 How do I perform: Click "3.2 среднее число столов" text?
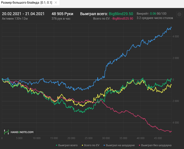pos(155,18)
